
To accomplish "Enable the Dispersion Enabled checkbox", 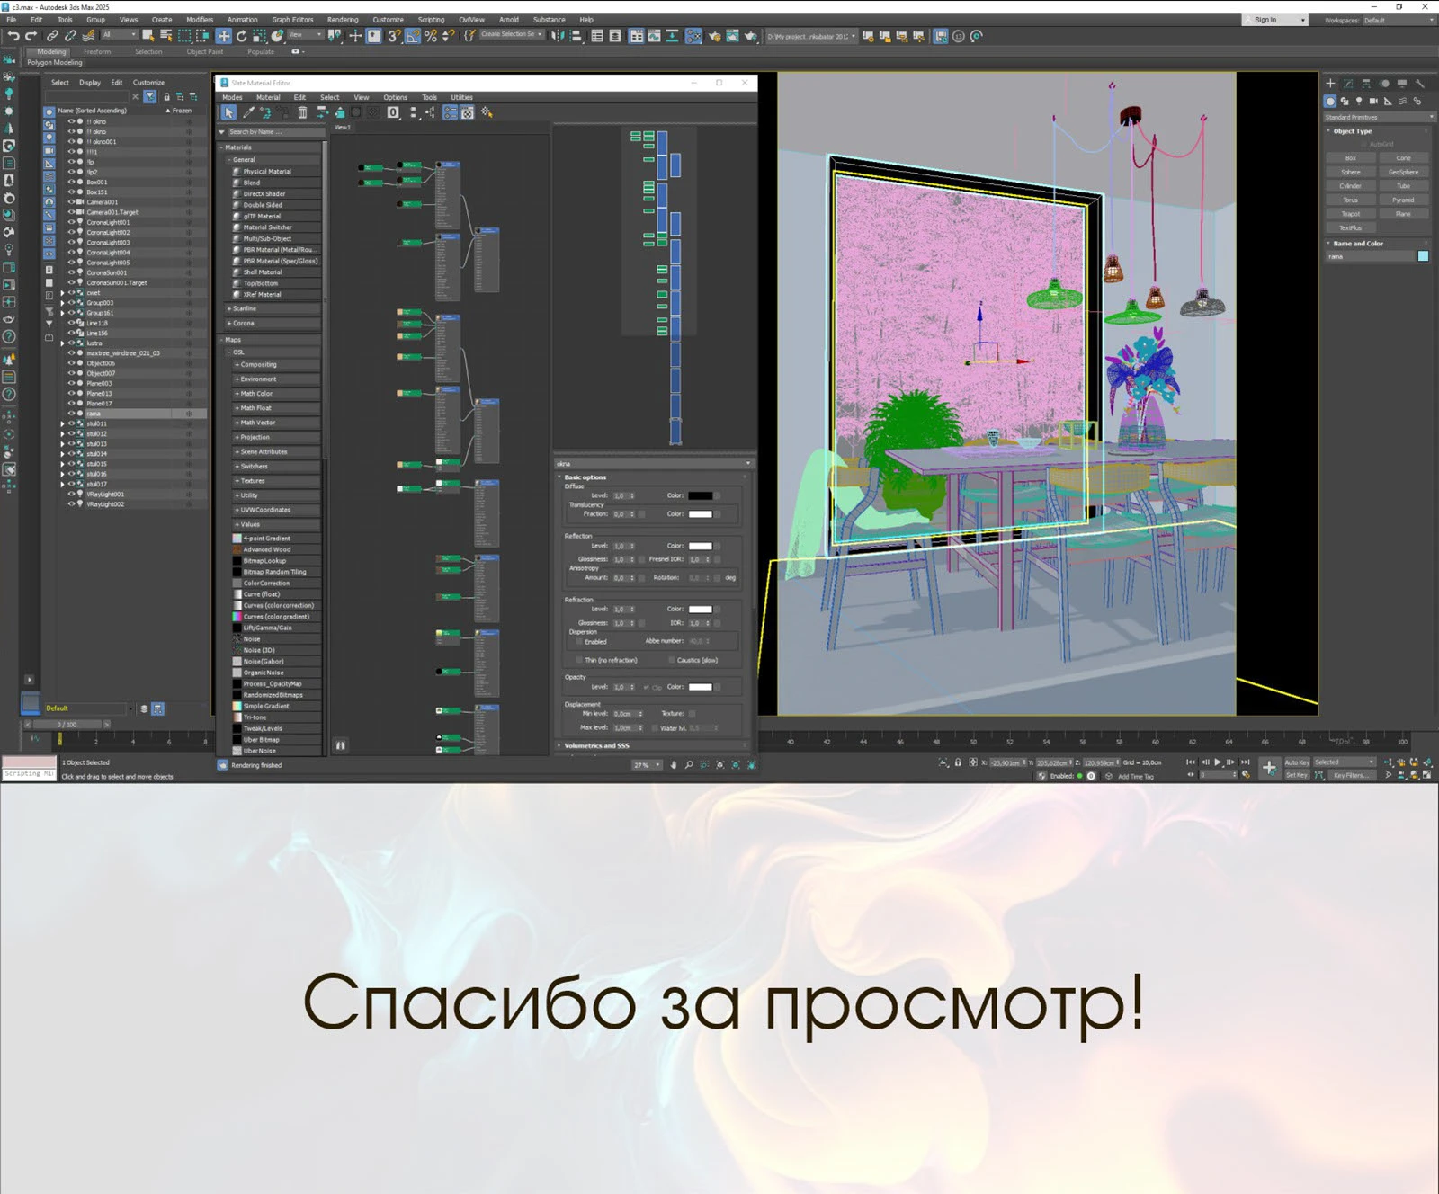I will [579, 642].
